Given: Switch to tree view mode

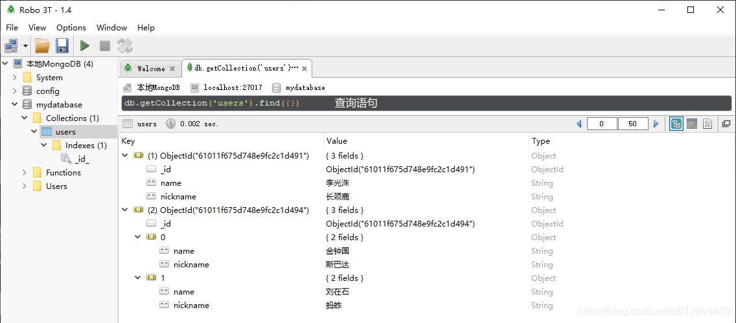Looking at the screenshot, I should click(676, 124).
